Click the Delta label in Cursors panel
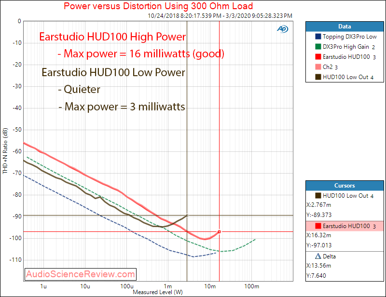The height and width of the screenshot is (297, 386). (329, 256)
